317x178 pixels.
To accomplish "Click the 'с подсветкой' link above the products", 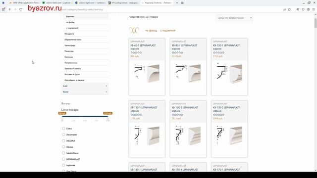I will pyautogui.click(x=168, y=31).
